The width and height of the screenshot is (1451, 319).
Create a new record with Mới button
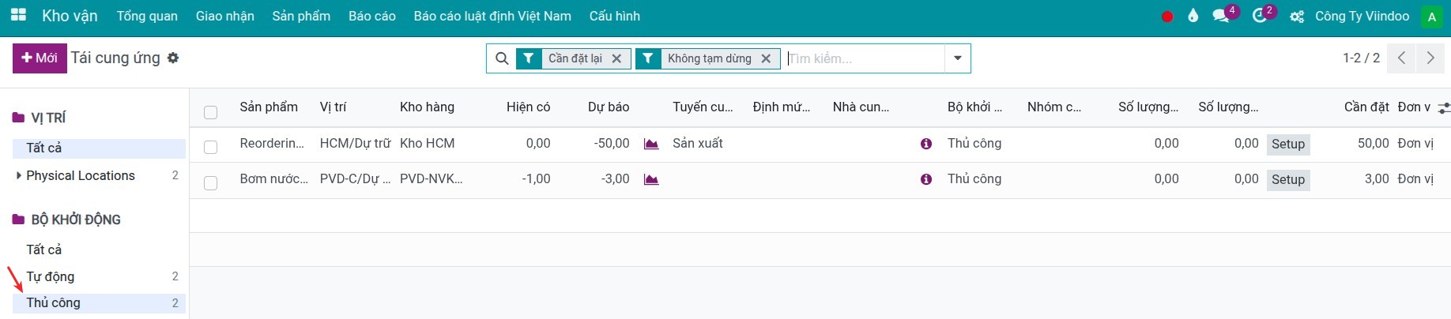click(x=40, y=58)
